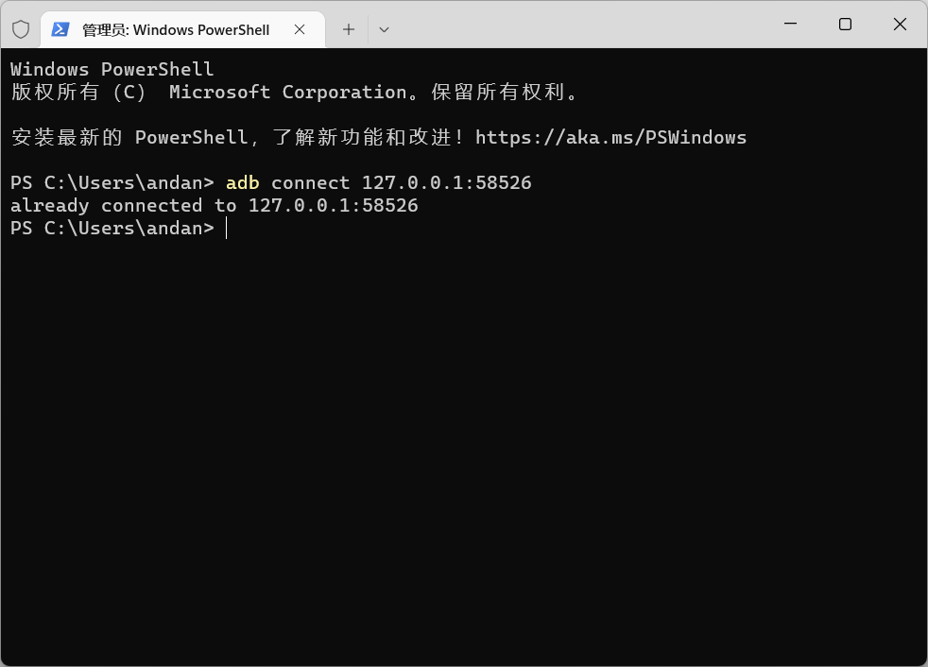928x667 pixels.
Task: Maximize the terminal window
Action: coord(845,24)
